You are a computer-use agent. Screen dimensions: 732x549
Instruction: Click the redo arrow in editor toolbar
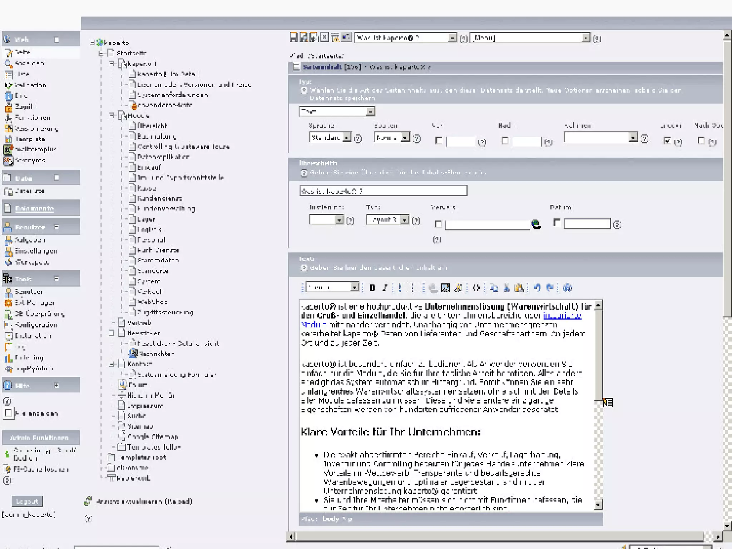tap(550, 288)
